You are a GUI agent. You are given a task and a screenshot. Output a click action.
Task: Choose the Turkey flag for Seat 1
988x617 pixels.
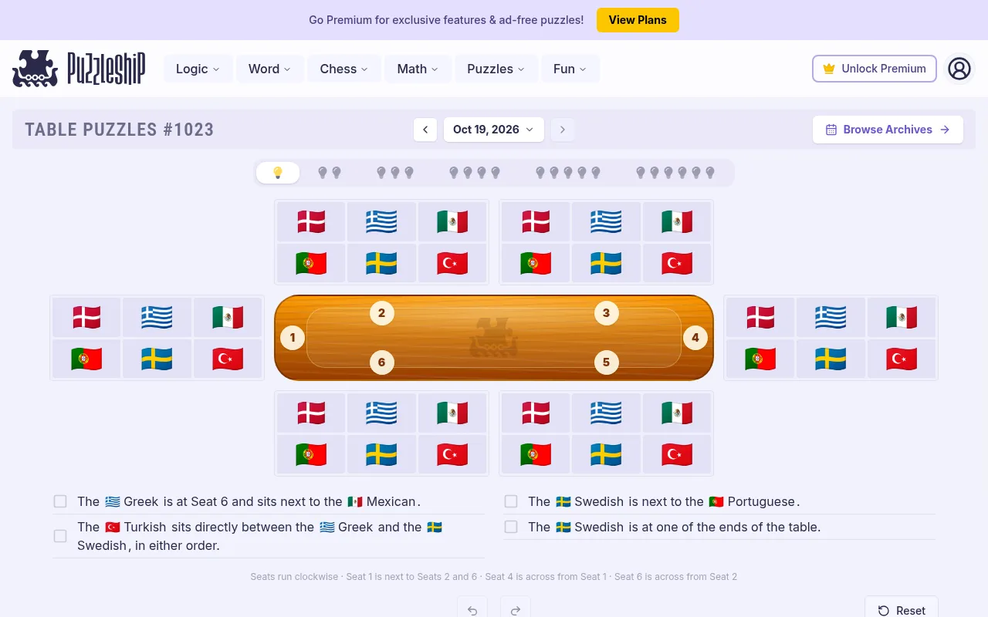pyautogui.click(x=228, y=359)
